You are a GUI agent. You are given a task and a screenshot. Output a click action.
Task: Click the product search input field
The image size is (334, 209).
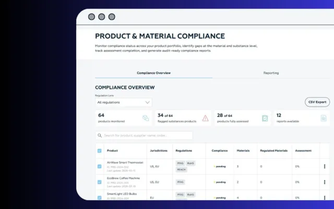(144, 135)
